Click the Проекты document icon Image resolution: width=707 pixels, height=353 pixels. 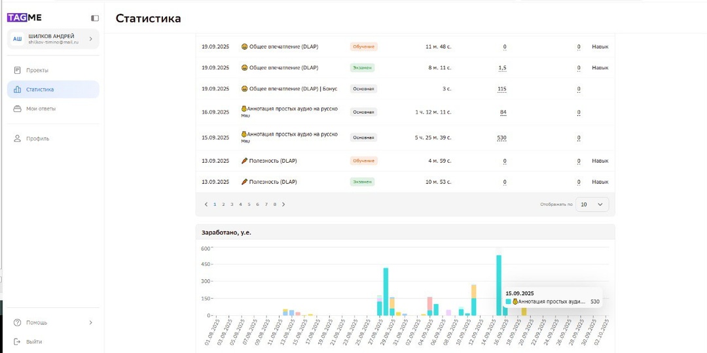tap(17, 70)
